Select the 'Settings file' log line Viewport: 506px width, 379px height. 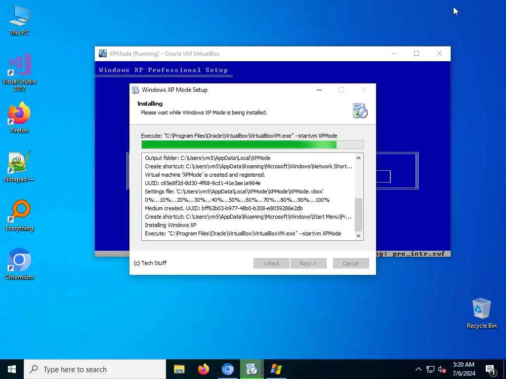234,191
